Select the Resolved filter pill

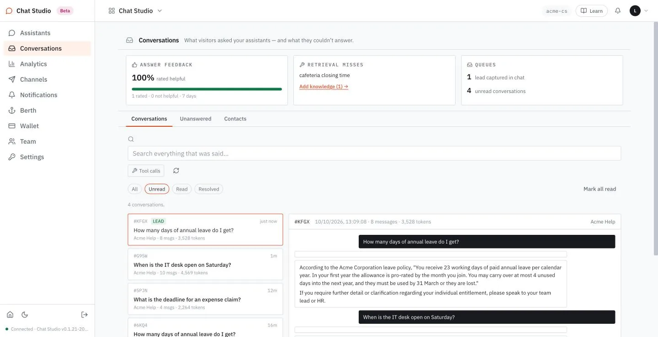coord(209,189)
